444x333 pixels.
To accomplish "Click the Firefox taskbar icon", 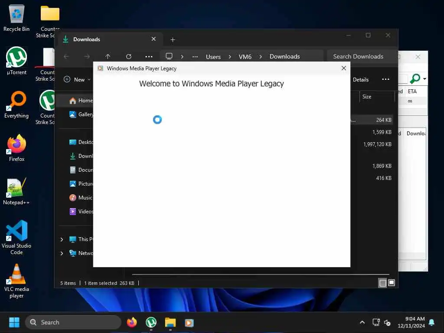I will click(132, 322).
